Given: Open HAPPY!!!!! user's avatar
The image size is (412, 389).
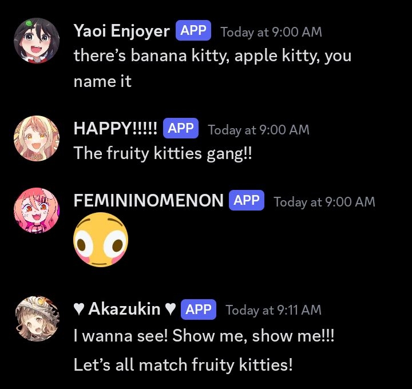Looking at the screenshot, I should coord(37,138).
